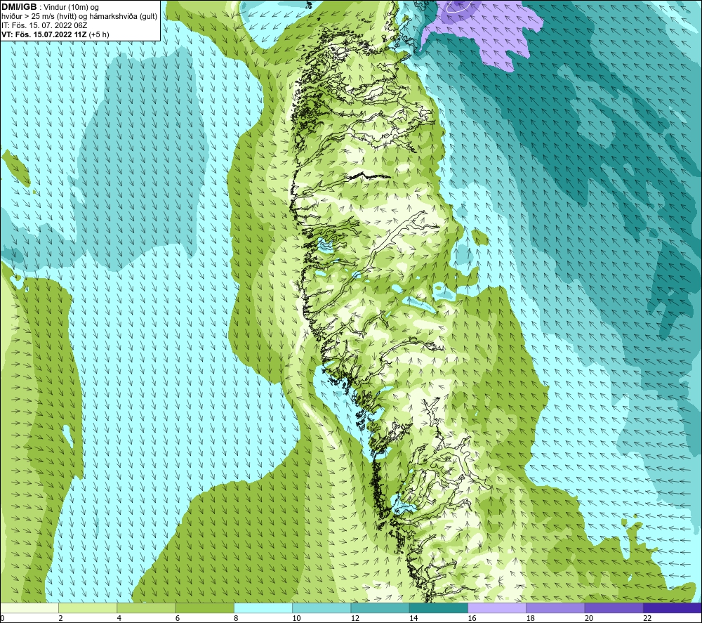Click the dark indigo legend swatch above 22
This screenshot has height=623, width=702.
(x=673, y=608)
